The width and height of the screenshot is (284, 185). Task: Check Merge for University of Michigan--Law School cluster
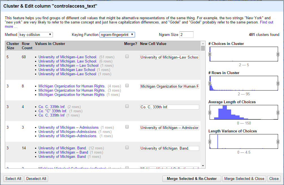point(127,56)
